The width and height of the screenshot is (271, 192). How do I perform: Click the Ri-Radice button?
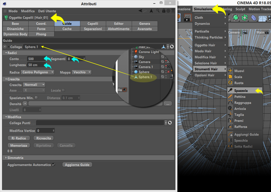click(19, 138)
